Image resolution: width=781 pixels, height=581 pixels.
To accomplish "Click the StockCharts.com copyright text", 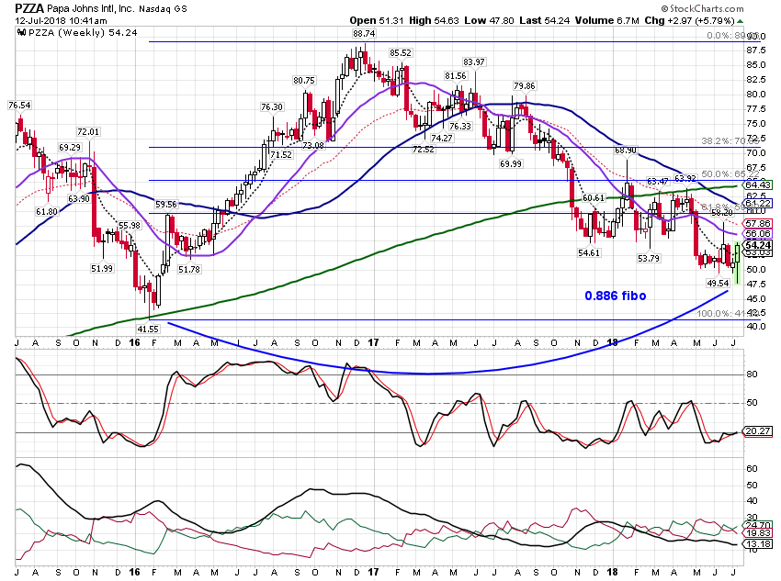I will [x=703, y=8].
